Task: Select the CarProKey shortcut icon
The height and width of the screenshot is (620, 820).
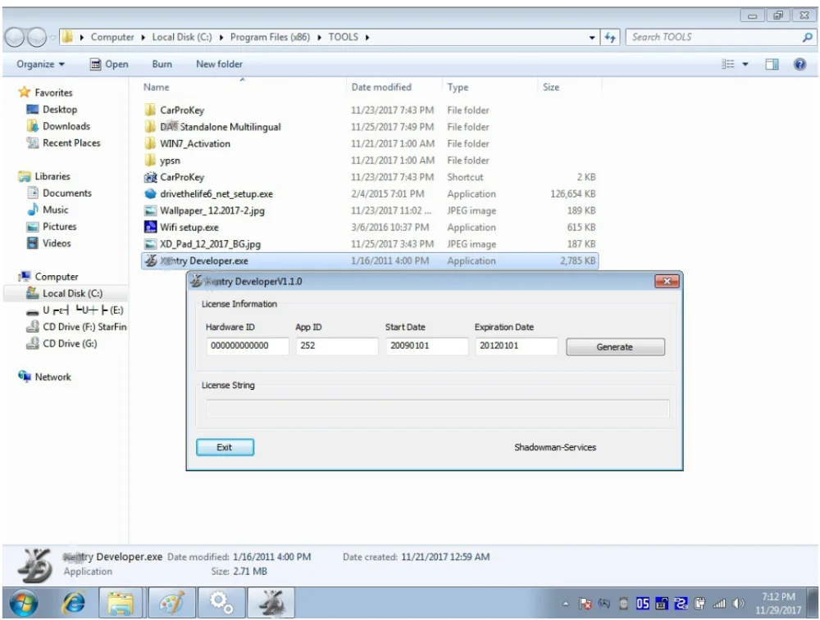Action: (150, 177)
